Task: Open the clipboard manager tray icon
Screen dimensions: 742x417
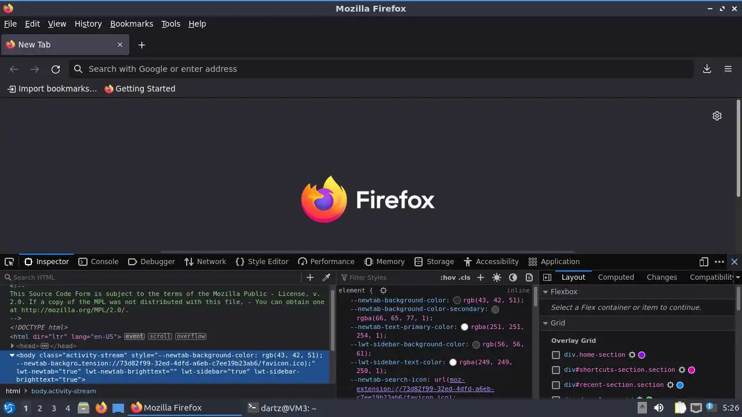Action: (x=680, y=408)
